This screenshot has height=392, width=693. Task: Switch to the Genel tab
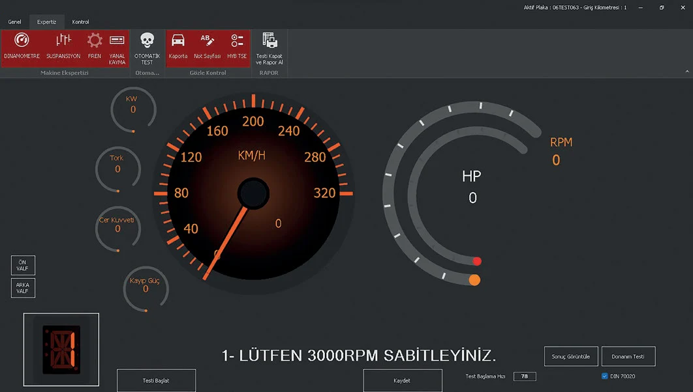(x=14, y=21)
